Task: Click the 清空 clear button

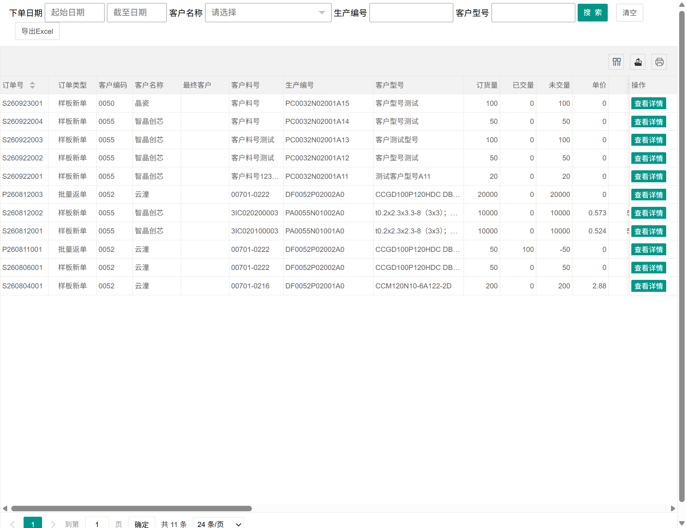Action: click(x=629, y=13)
